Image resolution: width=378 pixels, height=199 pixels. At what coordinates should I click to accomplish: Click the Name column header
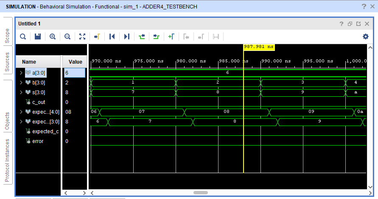pos(38,62)
